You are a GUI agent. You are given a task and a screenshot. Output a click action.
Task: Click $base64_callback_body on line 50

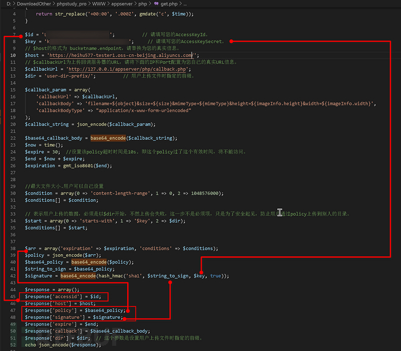[x=119, y=331]
